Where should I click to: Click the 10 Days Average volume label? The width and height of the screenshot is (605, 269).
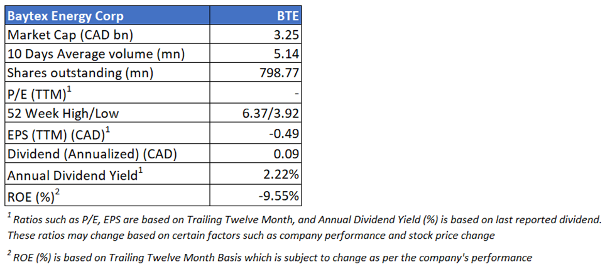[x=95, y=54]
